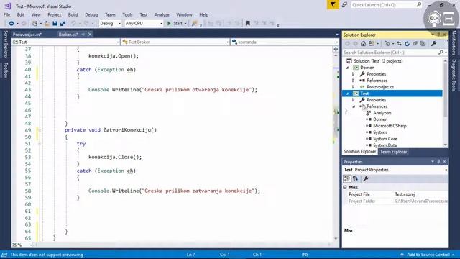460x259 pixels.
Task: Open the Build menu
Action: pos(73,14)
